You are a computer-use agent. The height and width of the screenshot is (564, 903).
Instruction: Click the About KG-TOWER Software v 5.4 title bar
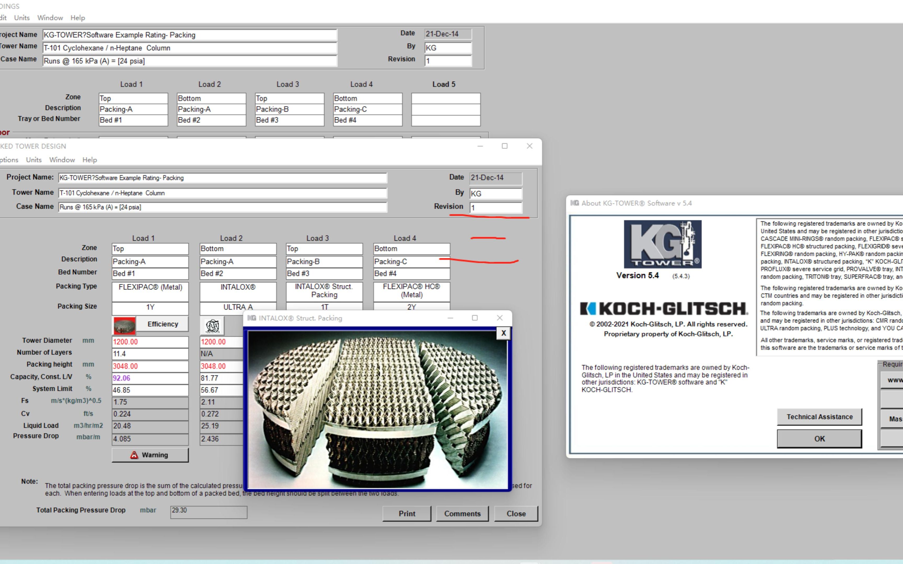point(734,203)
